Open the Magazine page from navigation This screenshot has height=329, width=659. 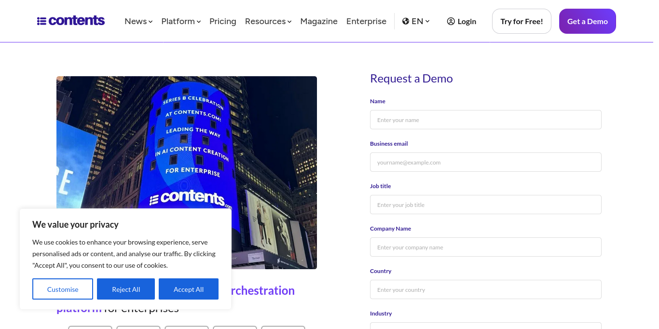click(x=319, y=21)
